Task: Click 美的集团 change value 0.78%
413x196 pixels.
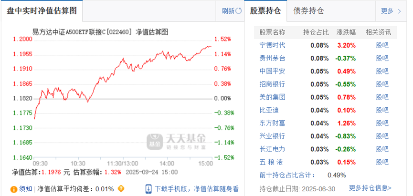Action: (x=347, y=97)
